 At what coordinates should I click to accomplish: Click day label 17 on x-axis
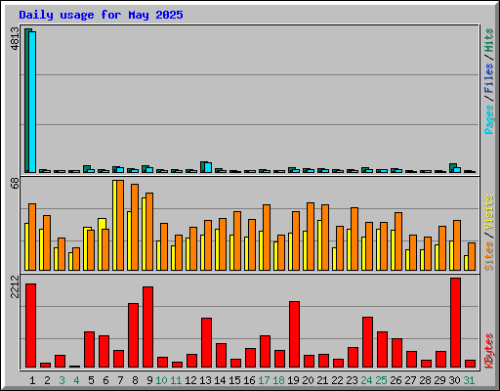click(x=264, y=380)
